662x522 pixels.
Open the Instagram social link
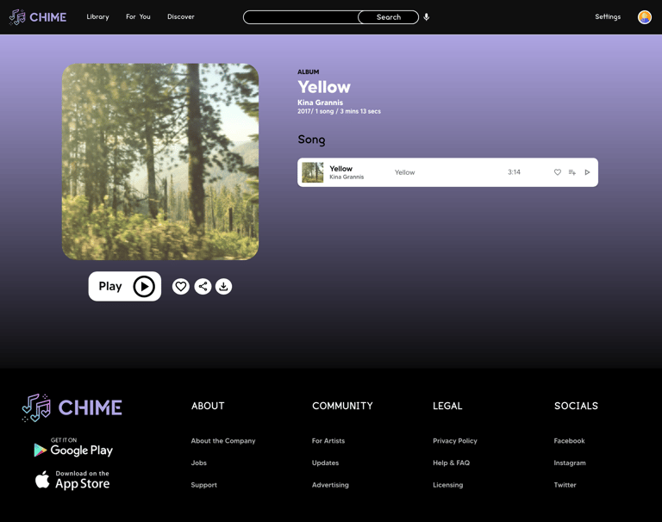coord(570,463)
